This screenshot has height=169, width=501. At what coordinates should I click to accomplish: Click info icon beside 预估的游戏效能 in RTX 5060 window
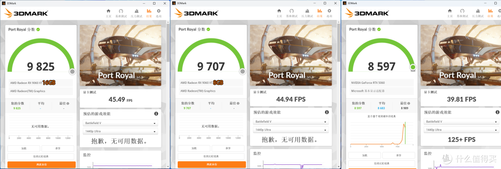(x=497, y=112)
